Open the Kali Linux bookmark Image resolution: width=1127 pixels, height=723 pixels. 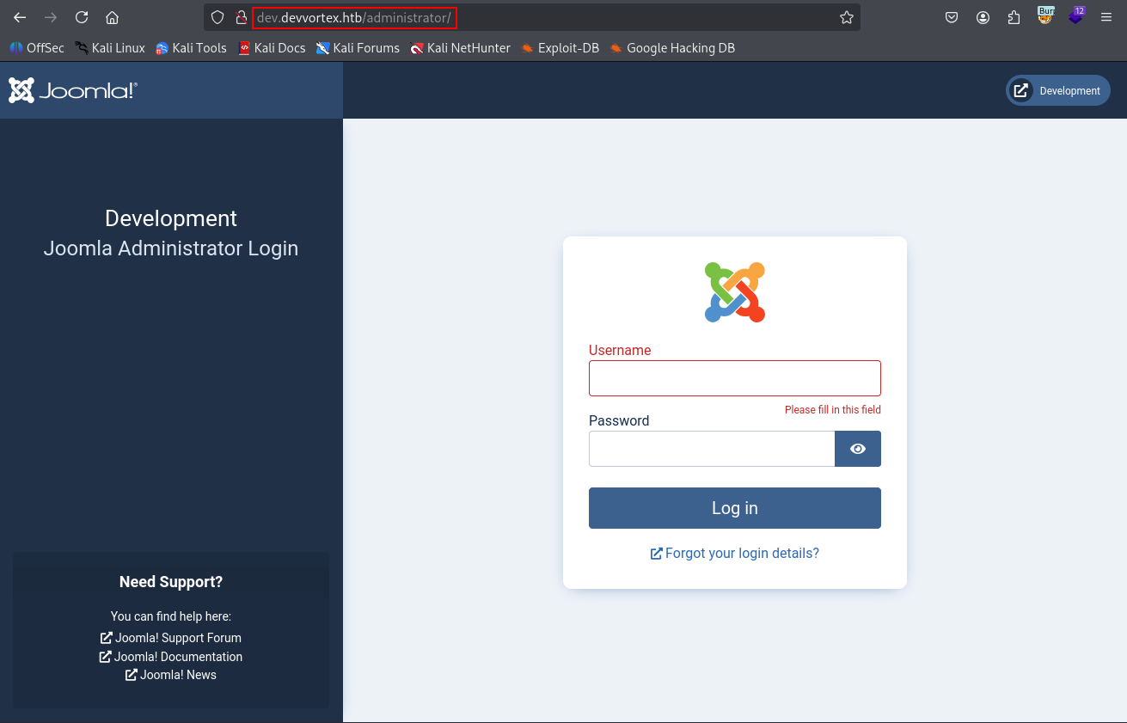110,48
